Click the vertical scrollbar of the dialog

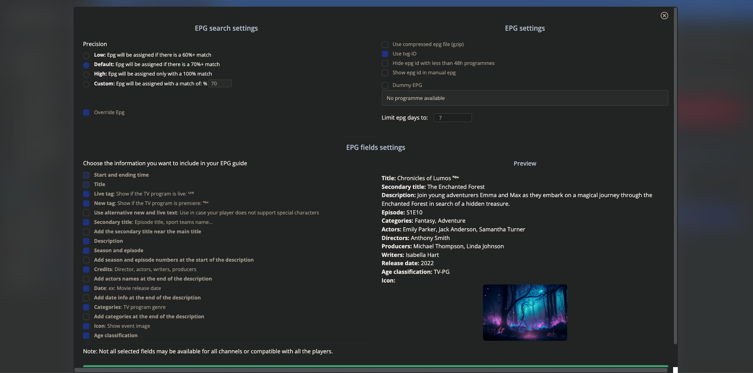tap(675, 177)
